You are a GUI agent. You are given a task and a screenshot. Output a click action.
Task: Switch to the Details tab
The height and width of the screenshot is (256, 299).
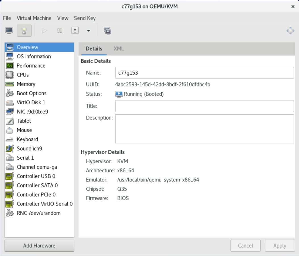tap(94, 48)
